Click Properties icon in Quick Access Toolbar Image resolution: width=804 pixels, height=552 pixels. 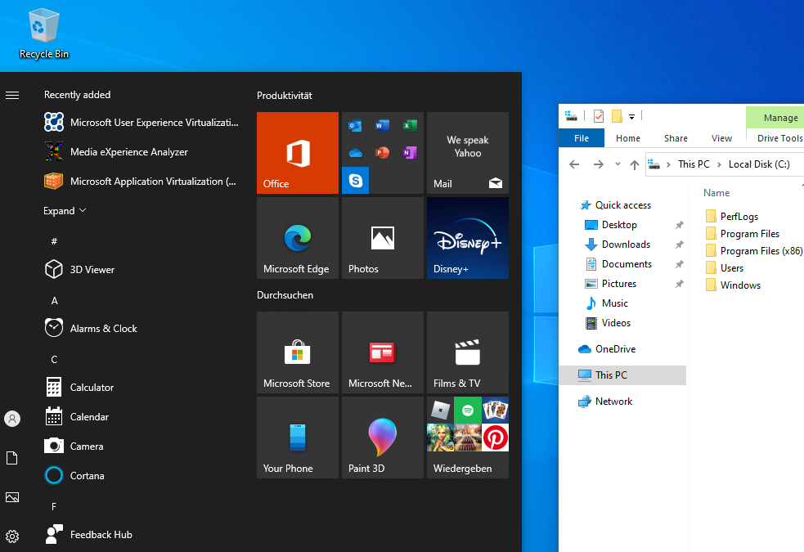click(599, 116)
